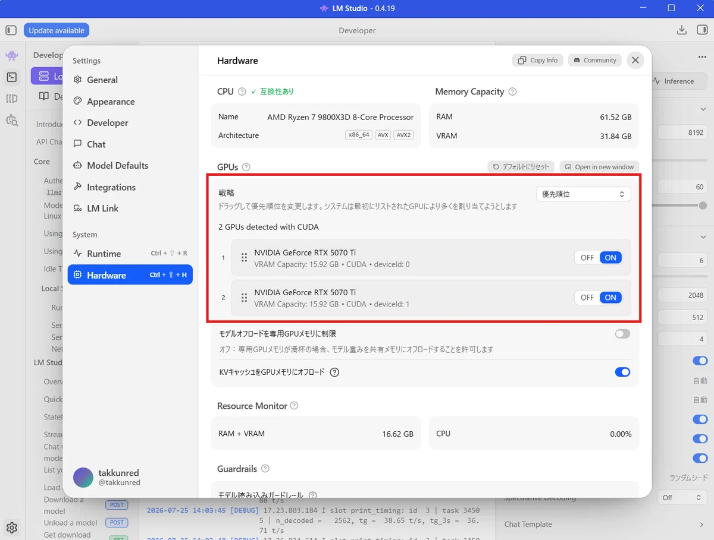The height and width of the screenshot is (540, 714).
Task: Turn ON the first RTX 5070 Ti (deviceId 0)
Action: pos(610,258)
